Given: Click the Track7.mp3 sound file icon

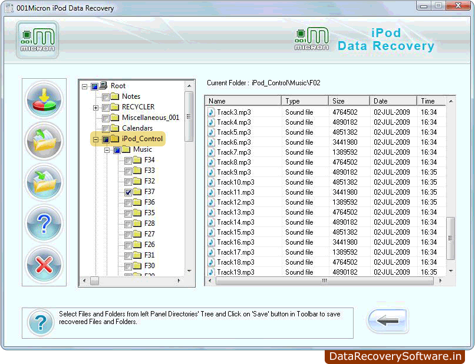Looking at the screenshot, I should (211, 152).
